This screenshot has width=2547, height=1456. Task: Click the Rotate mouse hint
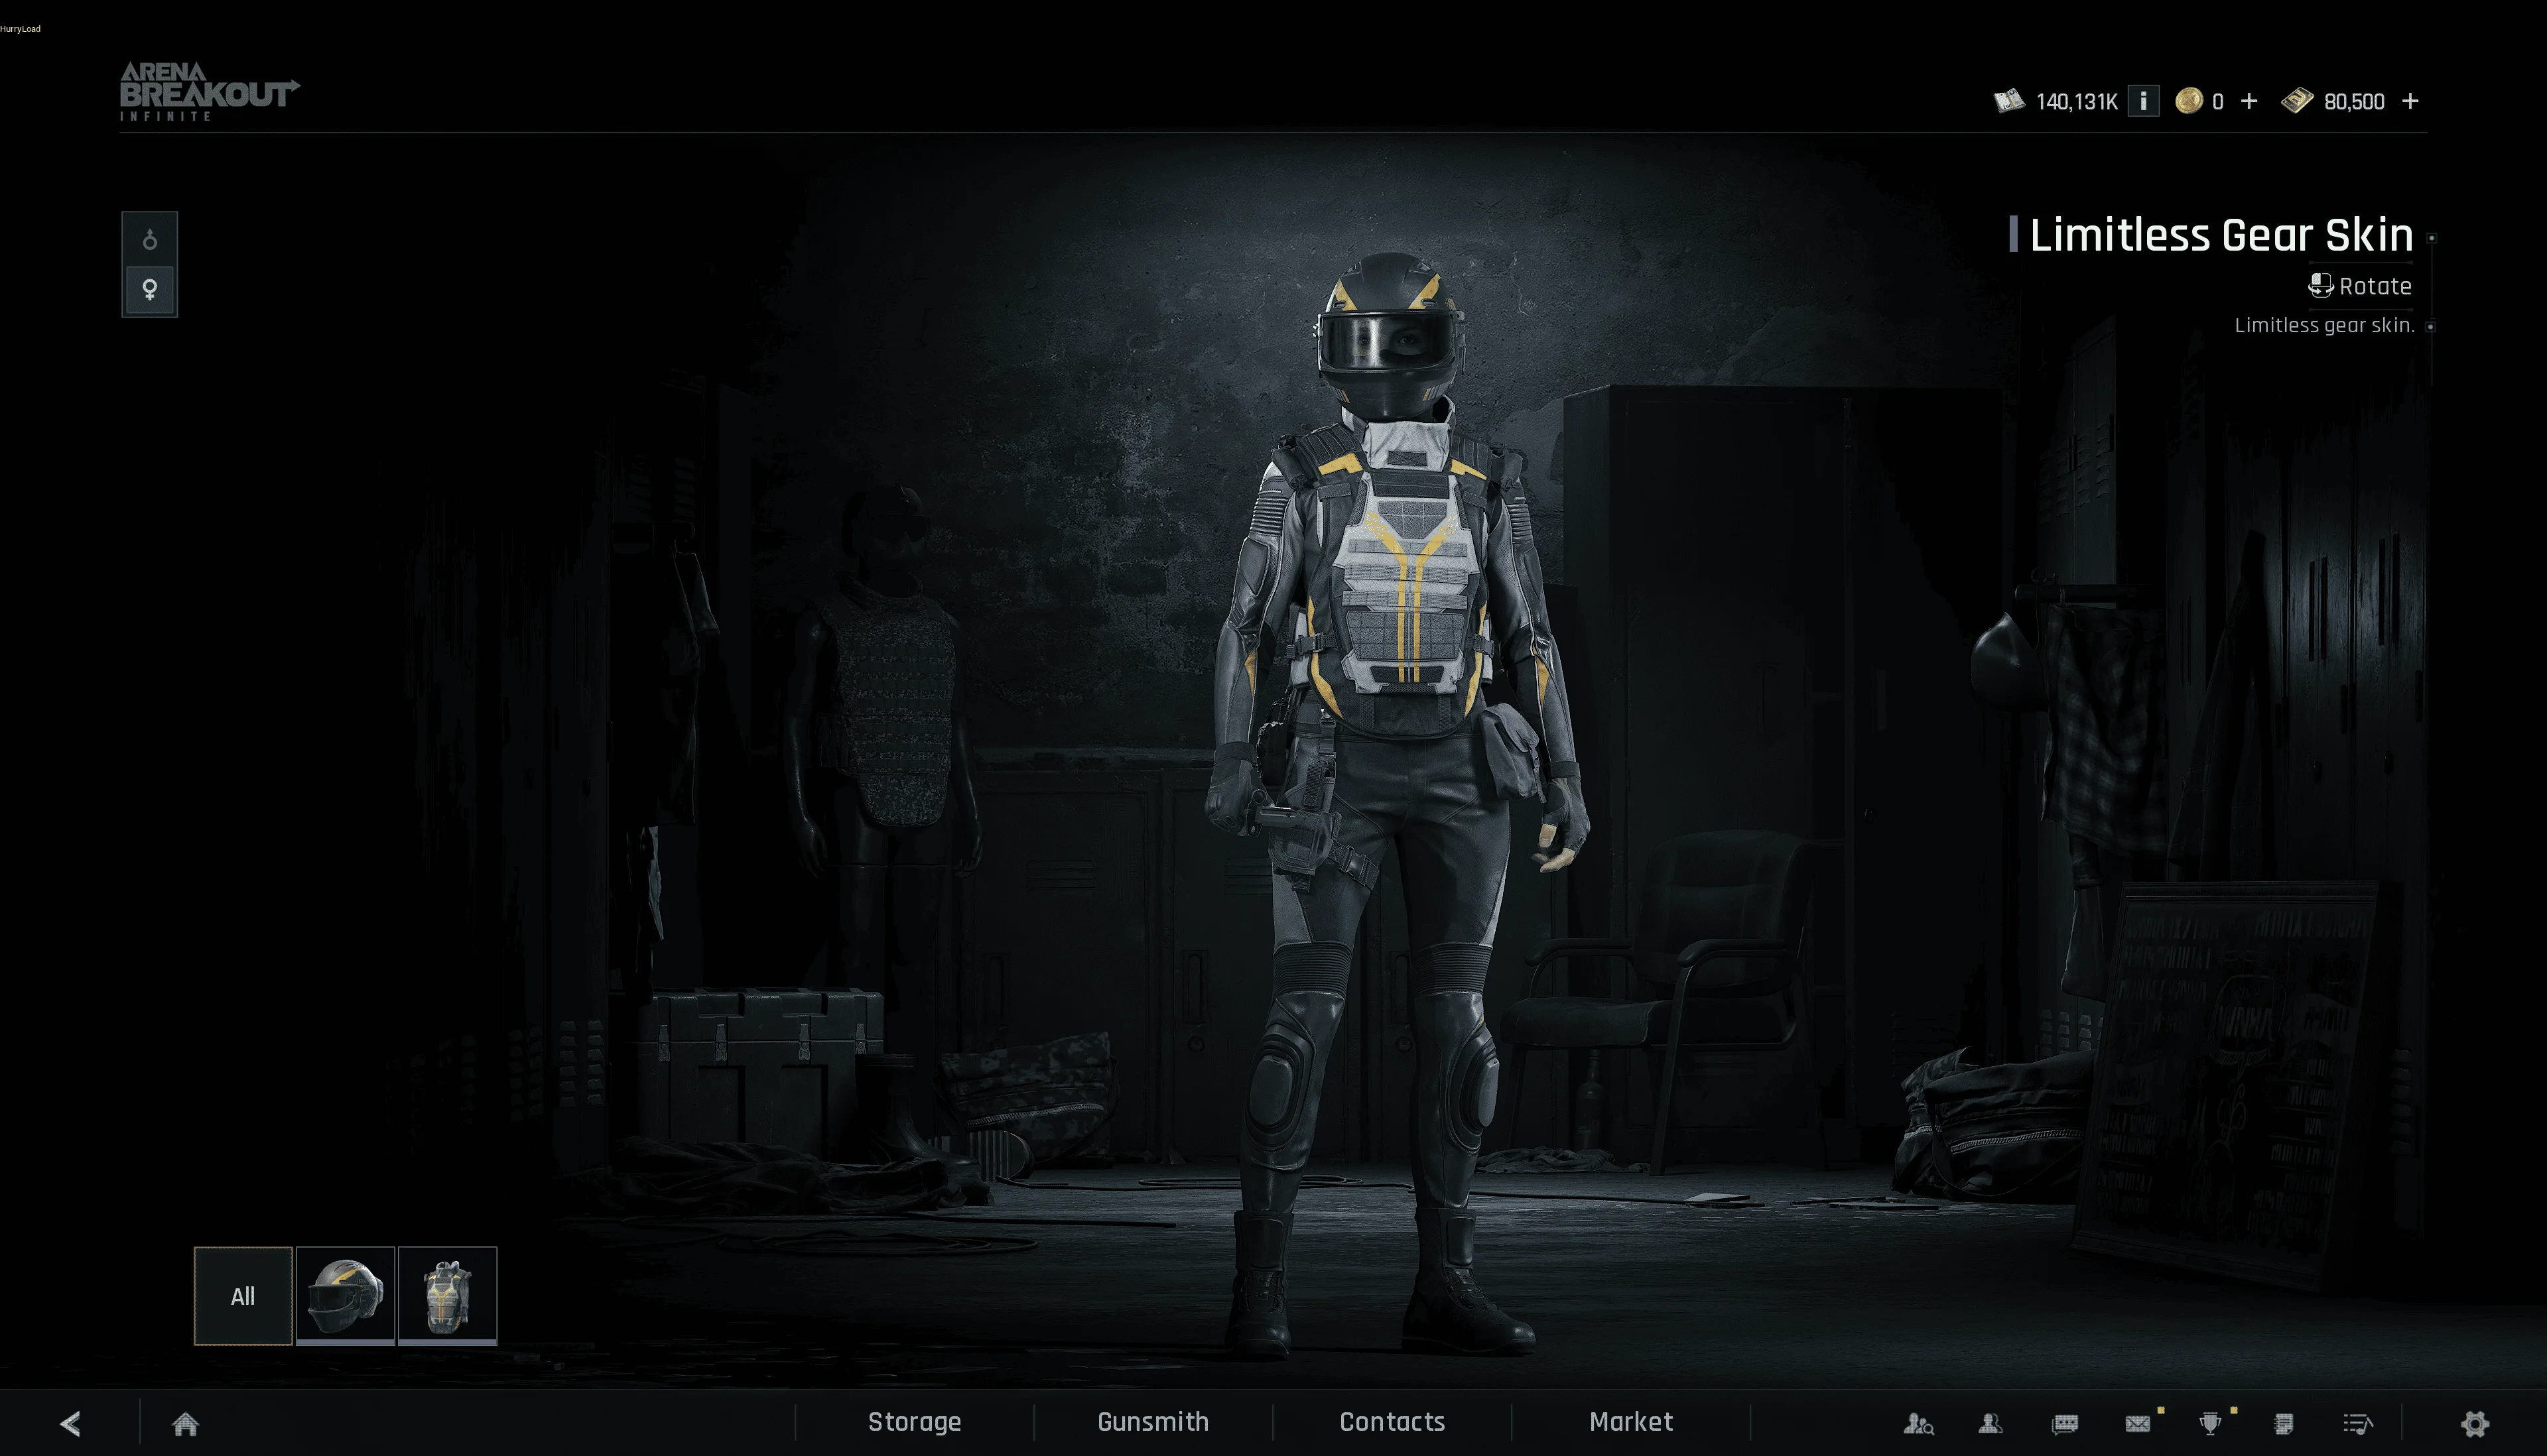click(x=2360, y=286)
